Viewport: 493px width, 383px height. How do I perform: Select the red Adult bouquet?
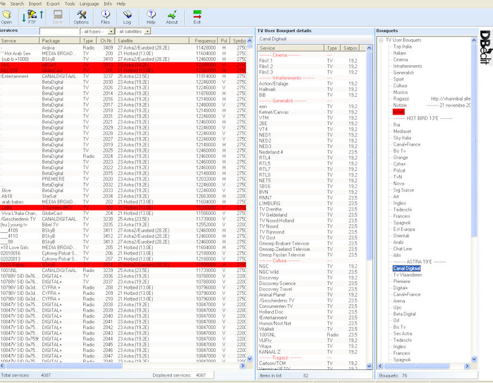399,112
